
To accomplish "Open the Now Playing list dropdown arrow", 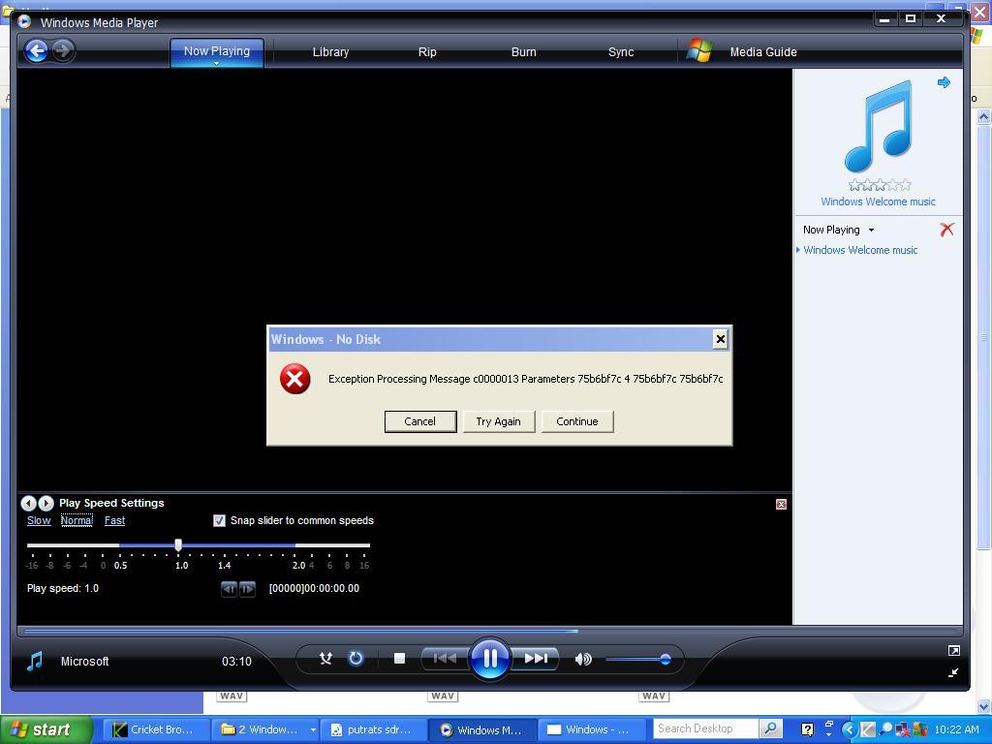I will [871, 231].
